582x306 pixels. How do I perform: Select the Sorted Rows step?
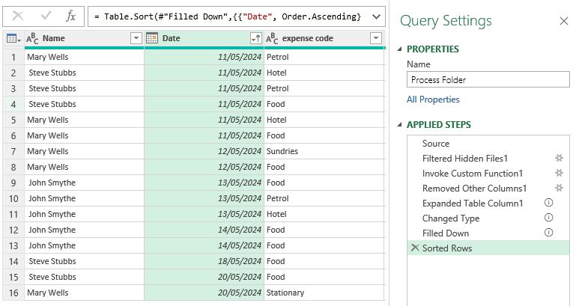click(x=488, y=248)
